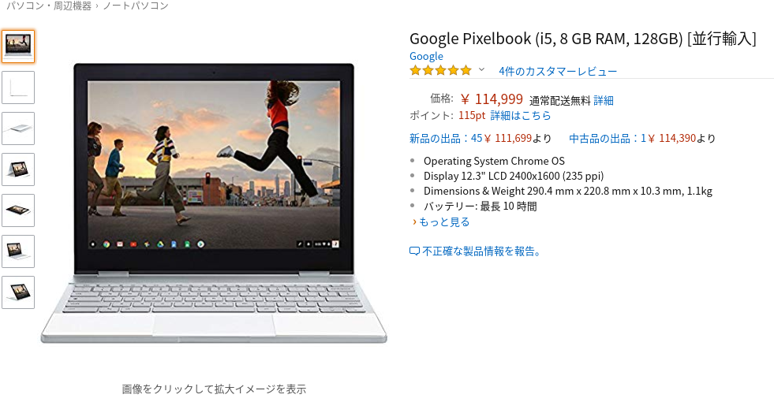Image resolution: width=774 pixels, height=402 pixels.
Task: Expand もっと見る to show more features
Action: point(441,222)
